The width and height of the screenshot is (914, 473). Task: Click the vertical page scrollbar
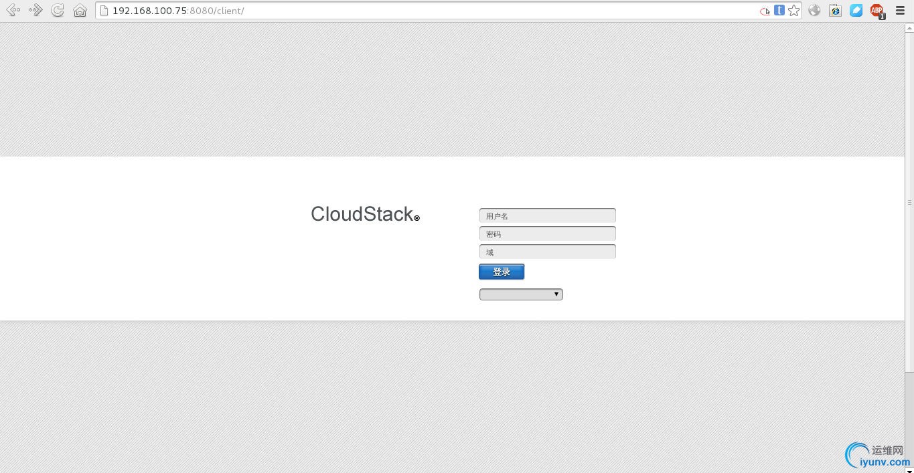(x=909, y=201)
